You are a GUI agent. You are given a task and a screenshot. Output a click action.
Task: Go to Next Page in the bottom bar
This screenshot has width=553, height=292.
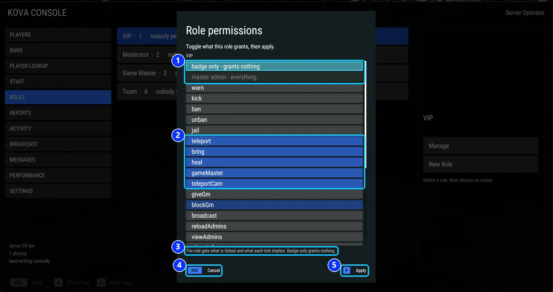(x=115, y=283)
